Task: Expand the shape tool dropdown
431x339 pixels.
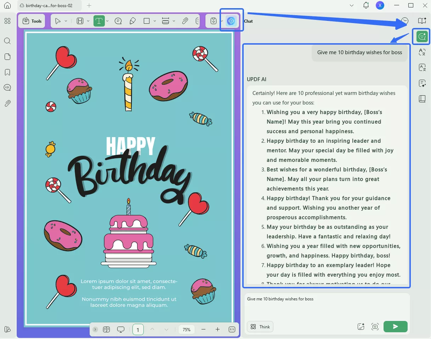Action: point(155,21)
